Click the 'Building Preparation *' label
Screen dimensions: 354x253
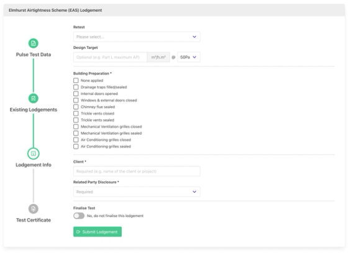(93, 74)
